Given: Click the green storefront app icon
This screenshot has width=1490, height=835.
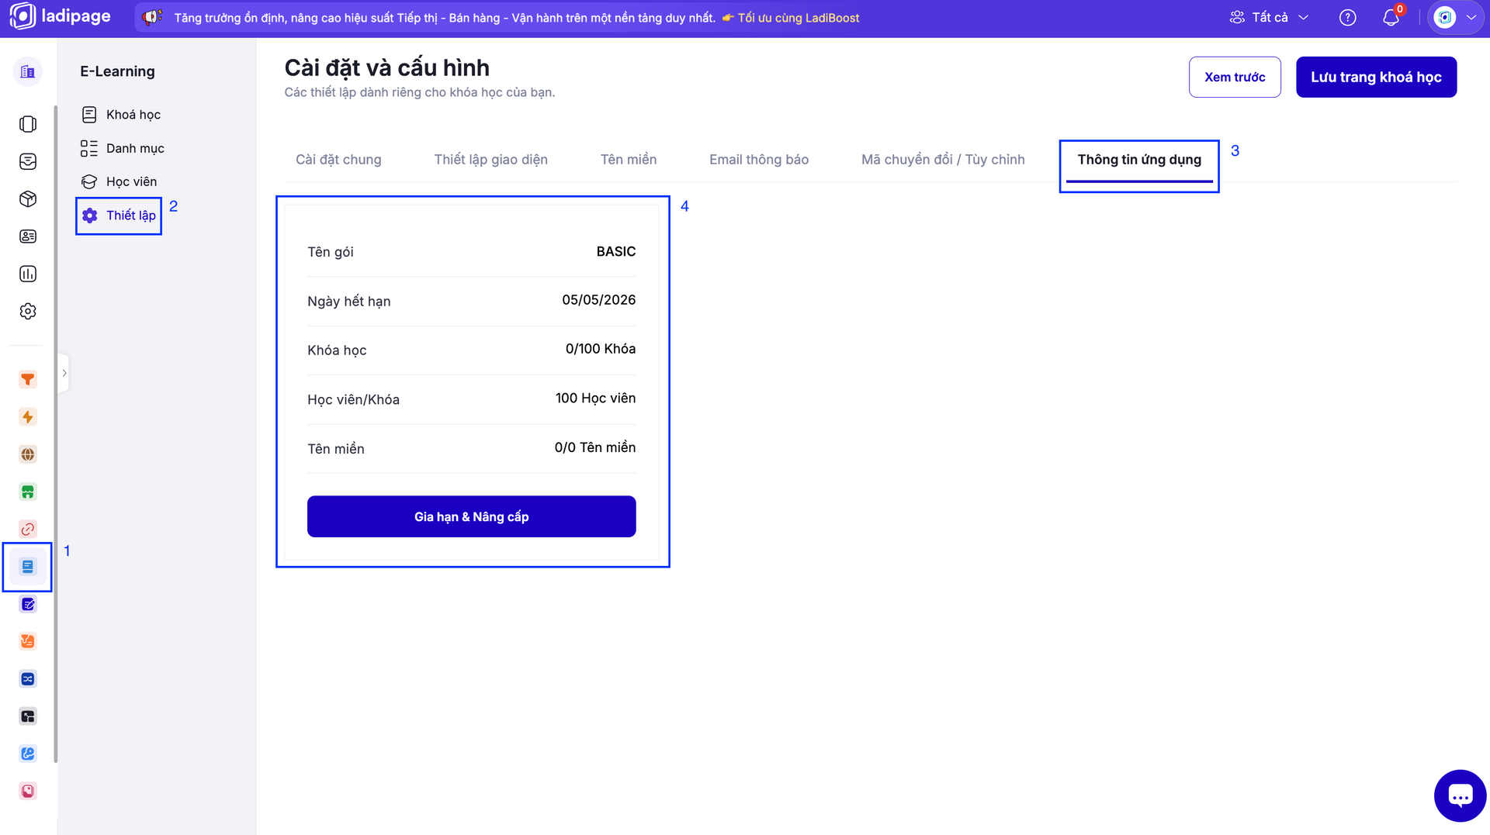Looking at the screenshot, I should coord(28,492).
